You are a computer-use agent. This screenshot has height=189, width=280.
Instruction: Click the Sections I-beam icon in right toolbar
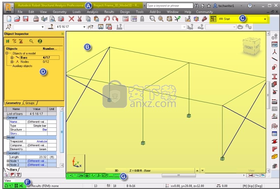tap(274, 77)
